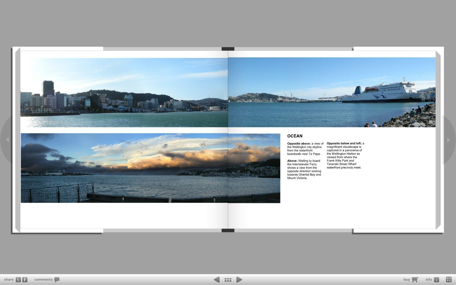Select the Interislander Ferry photo
The height and width of the screenshot is (285, 456).
coord(332,92)
